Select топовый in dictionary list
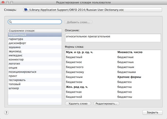Viewport: 167px width, 119px height. 35,84
